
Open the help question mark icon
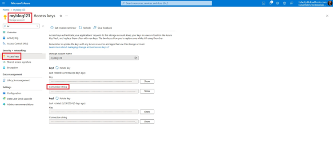[285, 3]
